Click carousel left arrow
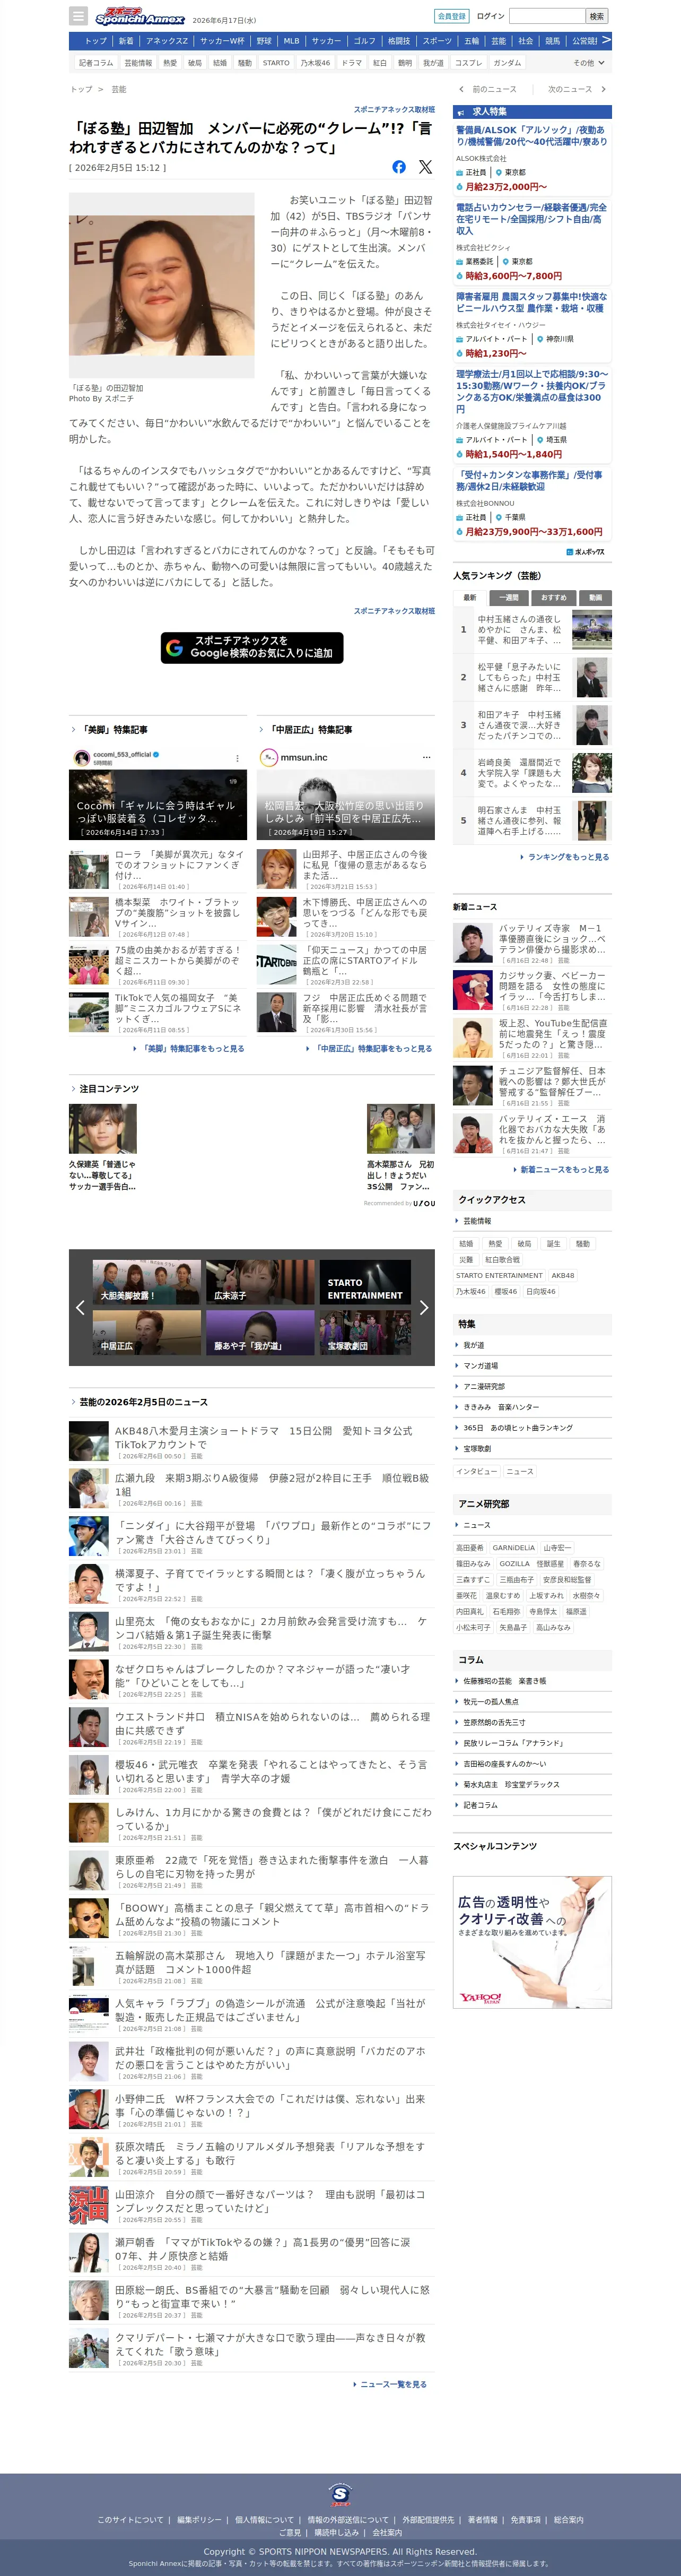This screenshot has width=681, height=2576. pyautogui.click(x=80, y=1307)
